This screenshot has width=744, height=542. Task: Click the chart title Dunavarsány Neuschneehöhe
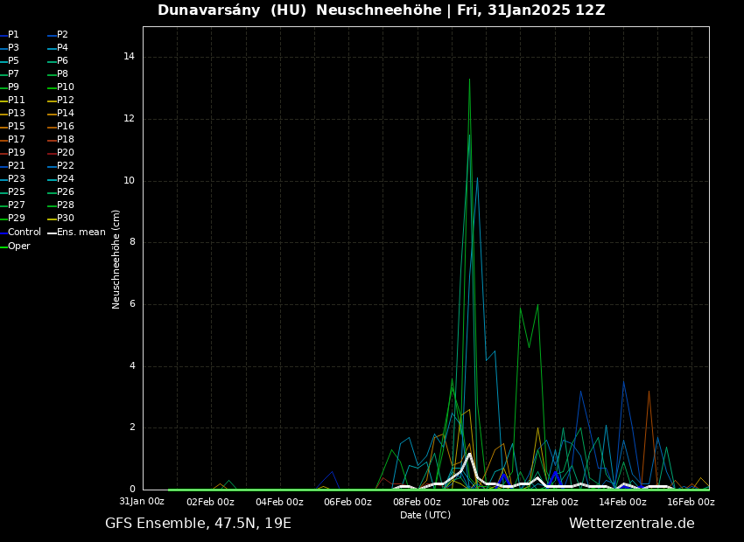(x=381, y=10)
